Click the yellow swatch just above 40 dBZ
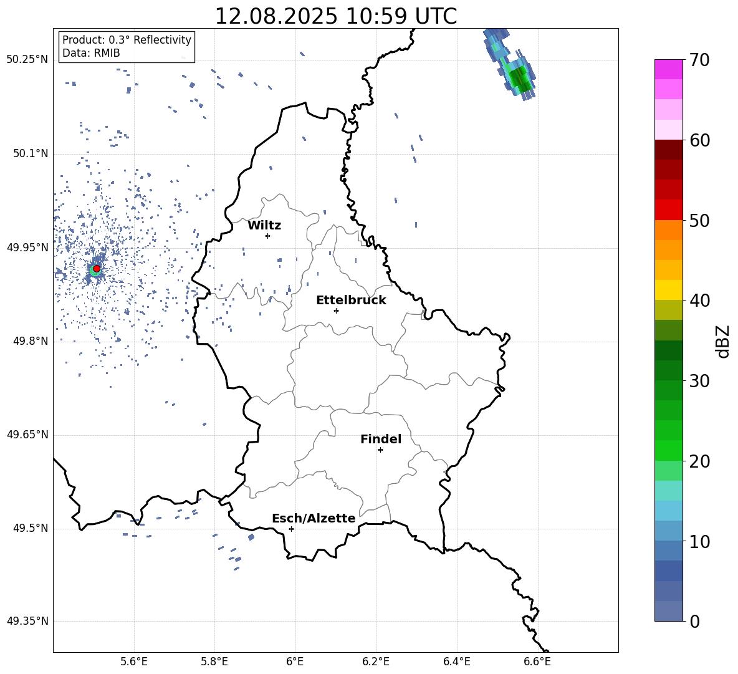 coord(668,290)
